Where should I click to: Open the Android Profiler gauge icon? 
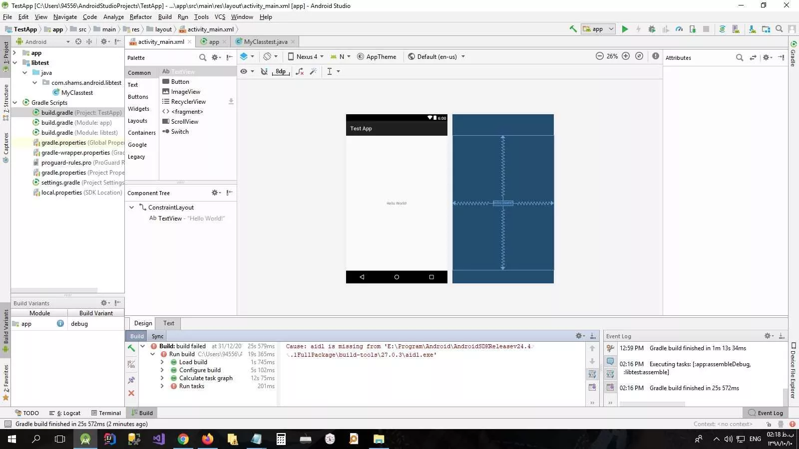(679, 29)
